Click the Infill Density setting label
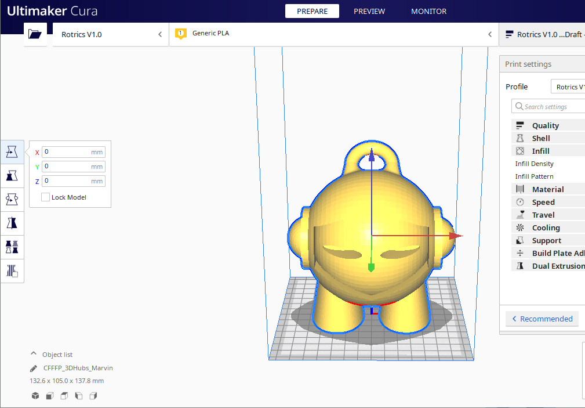This screenshot has height=408, width=585. tap(534, 164)
